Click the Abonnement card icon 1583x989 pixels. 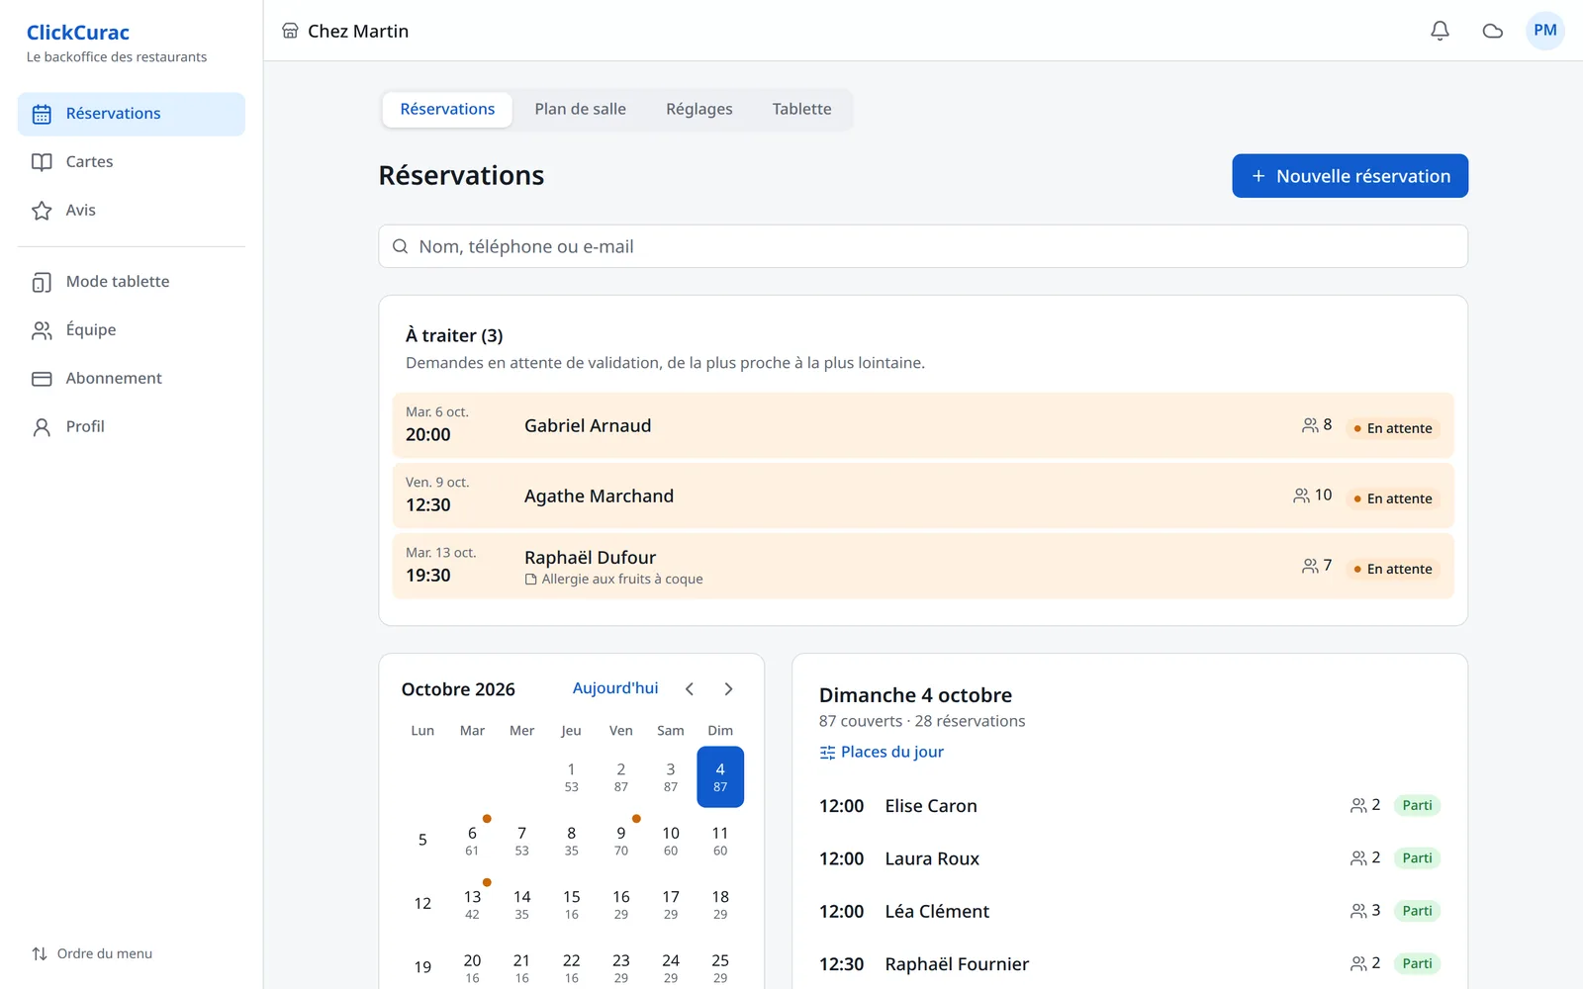point(42,379)
